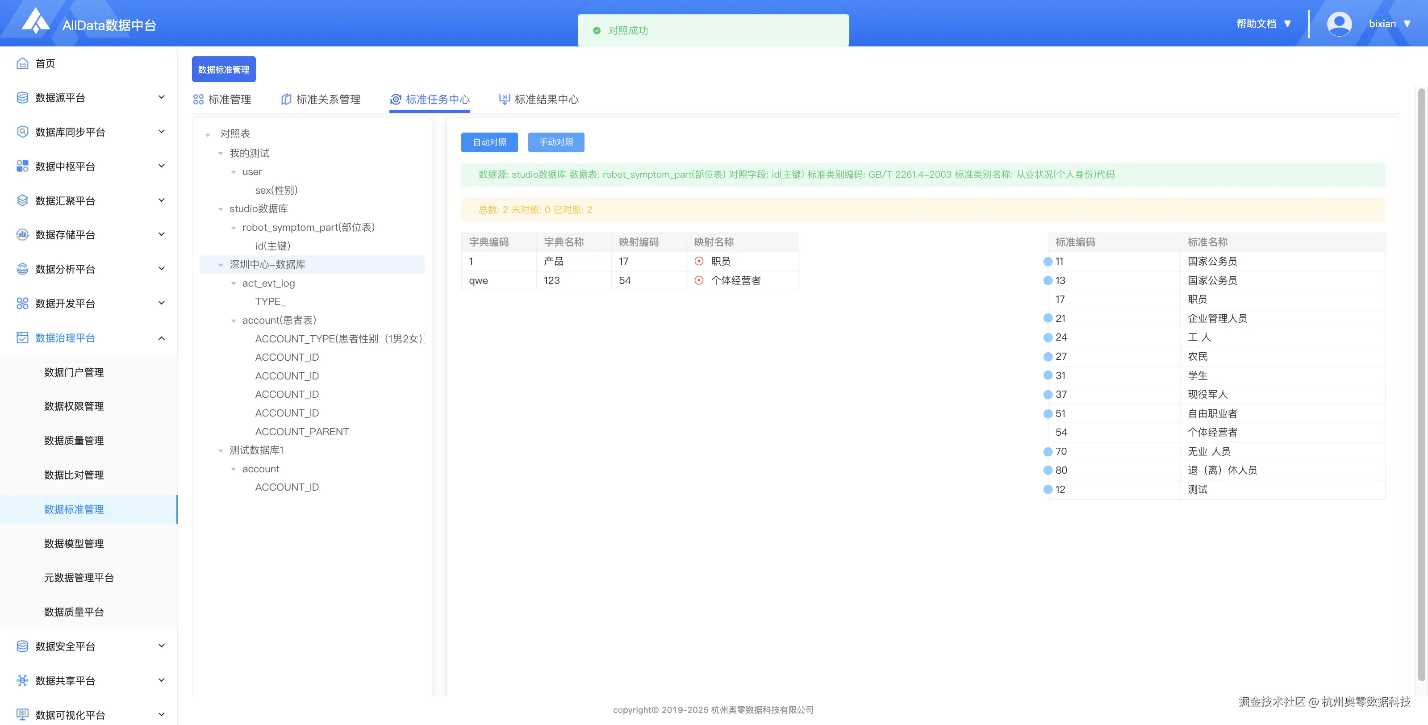The height and width of the screenshot is (725, 1428).
Task: Click the 手动对照 button
Action: (x=555, y=142)
